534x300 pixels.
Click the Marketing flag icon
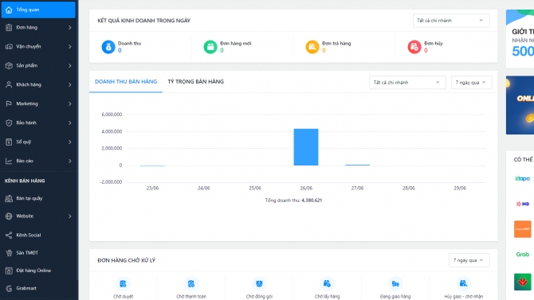[x=9, y=103]
